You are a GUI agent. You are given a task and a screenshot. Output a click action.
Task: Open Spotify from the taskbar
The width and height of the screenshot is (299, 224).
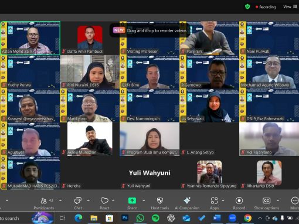coord(155,218)
